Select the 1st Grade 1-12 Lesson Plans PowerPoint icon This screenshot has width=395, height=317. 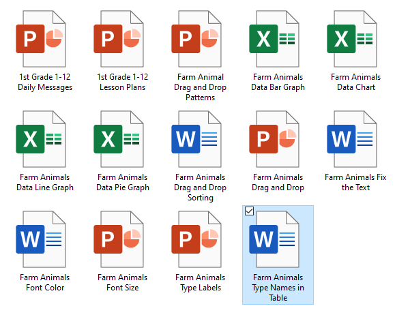(119, 39)
